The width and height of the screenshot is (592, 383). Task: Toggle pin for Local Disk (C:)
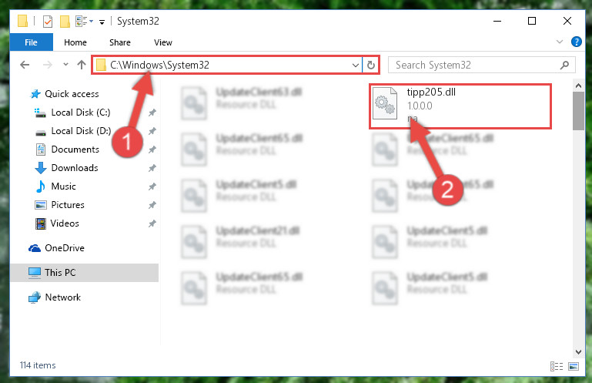[x=152, y=113]
